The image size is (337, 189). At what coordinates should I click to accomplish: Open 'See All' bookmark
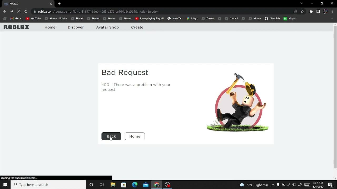(x=231, y=18)
